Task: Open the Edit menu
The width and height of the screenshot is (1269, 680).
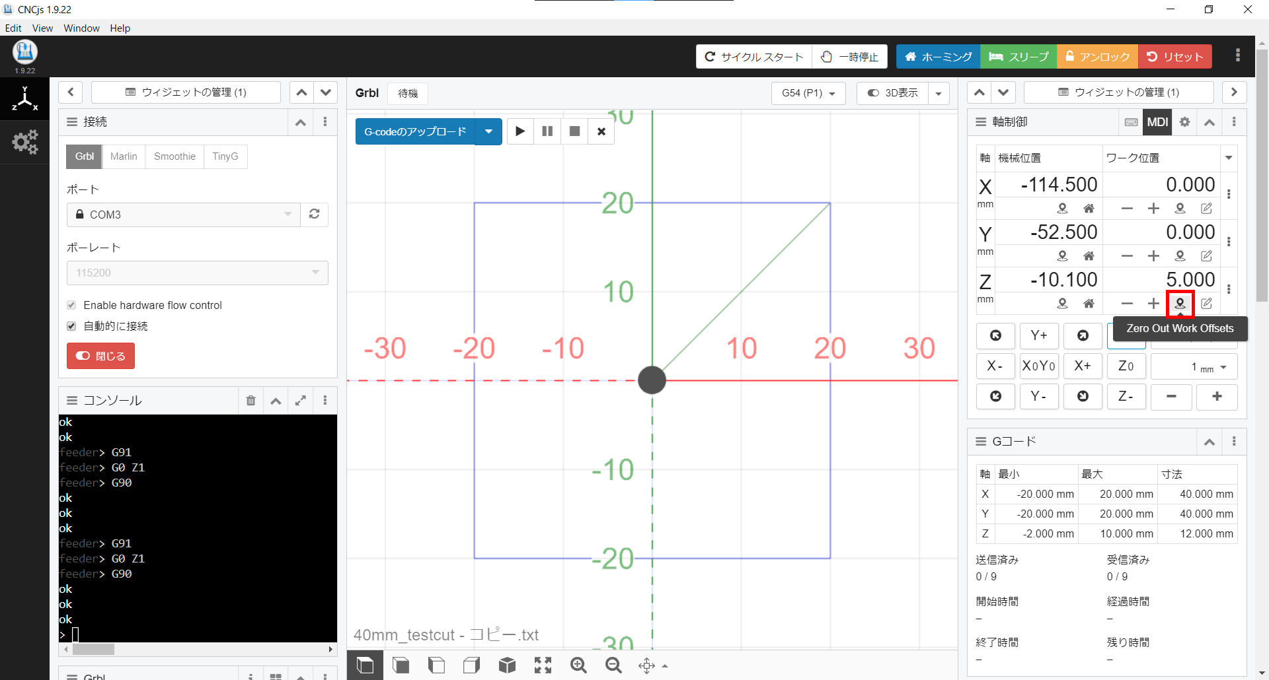Action: (x=13, y=28)
